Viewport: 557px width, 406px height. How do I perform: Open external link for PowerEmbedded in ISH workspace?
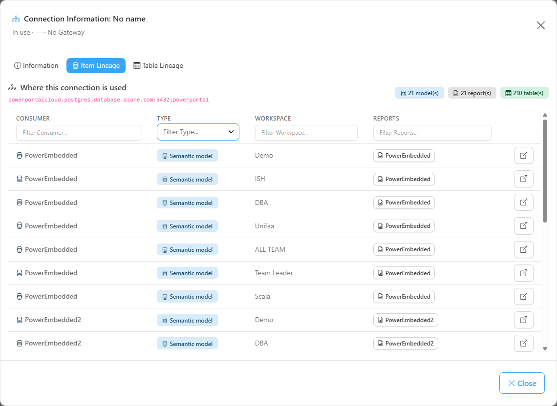tap(524, 179)
